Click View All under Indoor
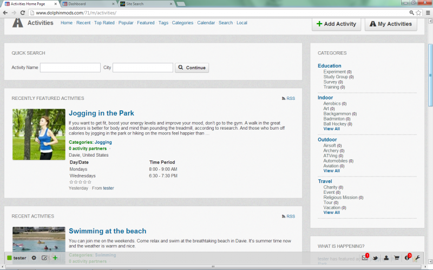This screenshot has width=433, height=270. (x=332, y=129)
